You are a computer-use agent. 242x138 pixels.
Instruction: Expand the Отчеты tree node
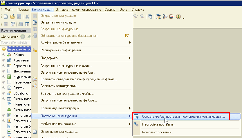point(3,88)
